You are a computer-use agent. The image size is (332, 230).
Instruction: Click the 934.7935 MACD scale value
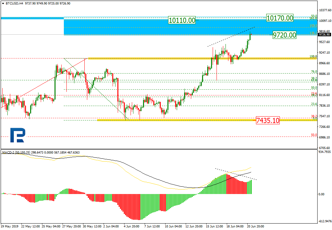pyautogui.click(x=325, y=152)
